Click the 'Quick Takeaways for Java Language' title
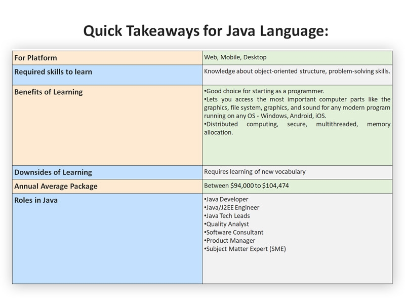Viewport: 405px width, 298px height. pyautogui.click(x=207, y=30)
